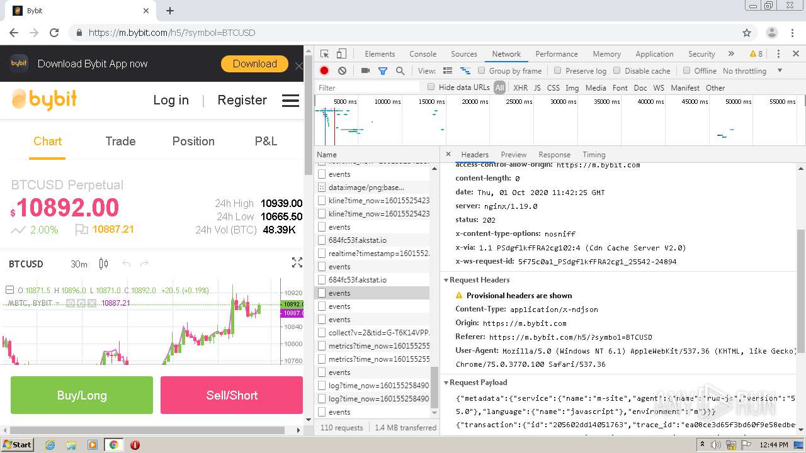
Task: Open the inspect element picker
Action: (x=324, y=54)
